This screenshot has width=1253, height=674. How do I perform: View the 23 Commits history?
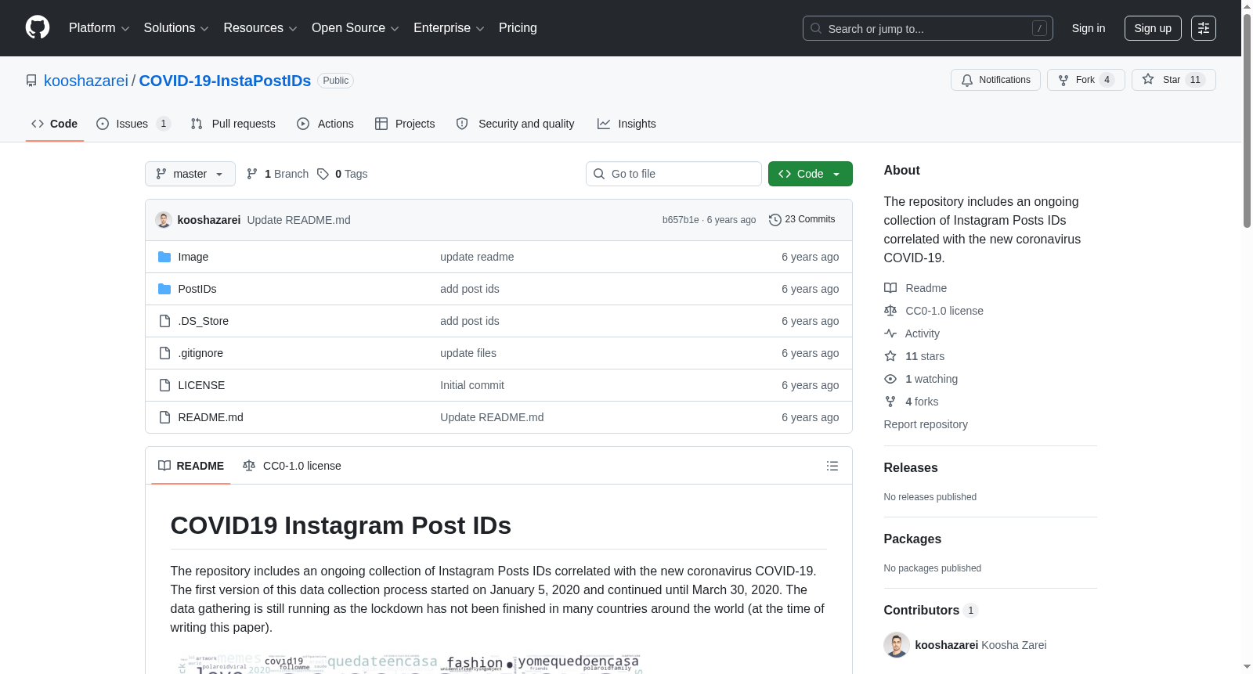(802, 219)
